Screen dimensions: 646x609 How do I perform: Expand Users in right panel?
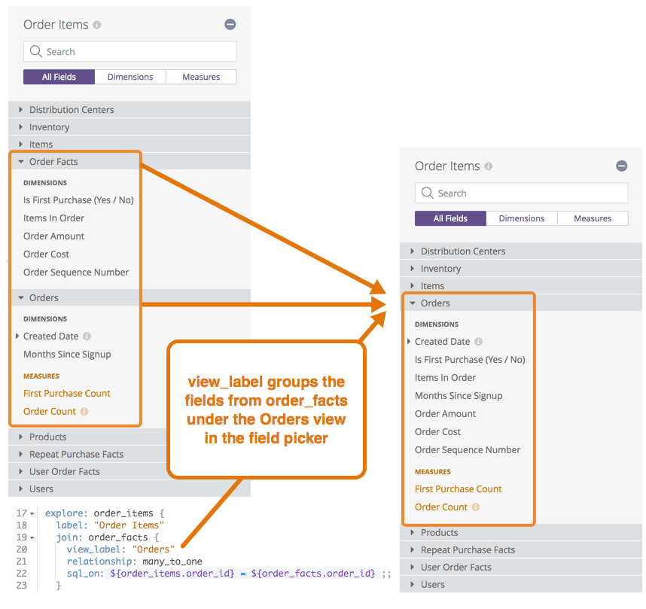click(x=521, y=584)
